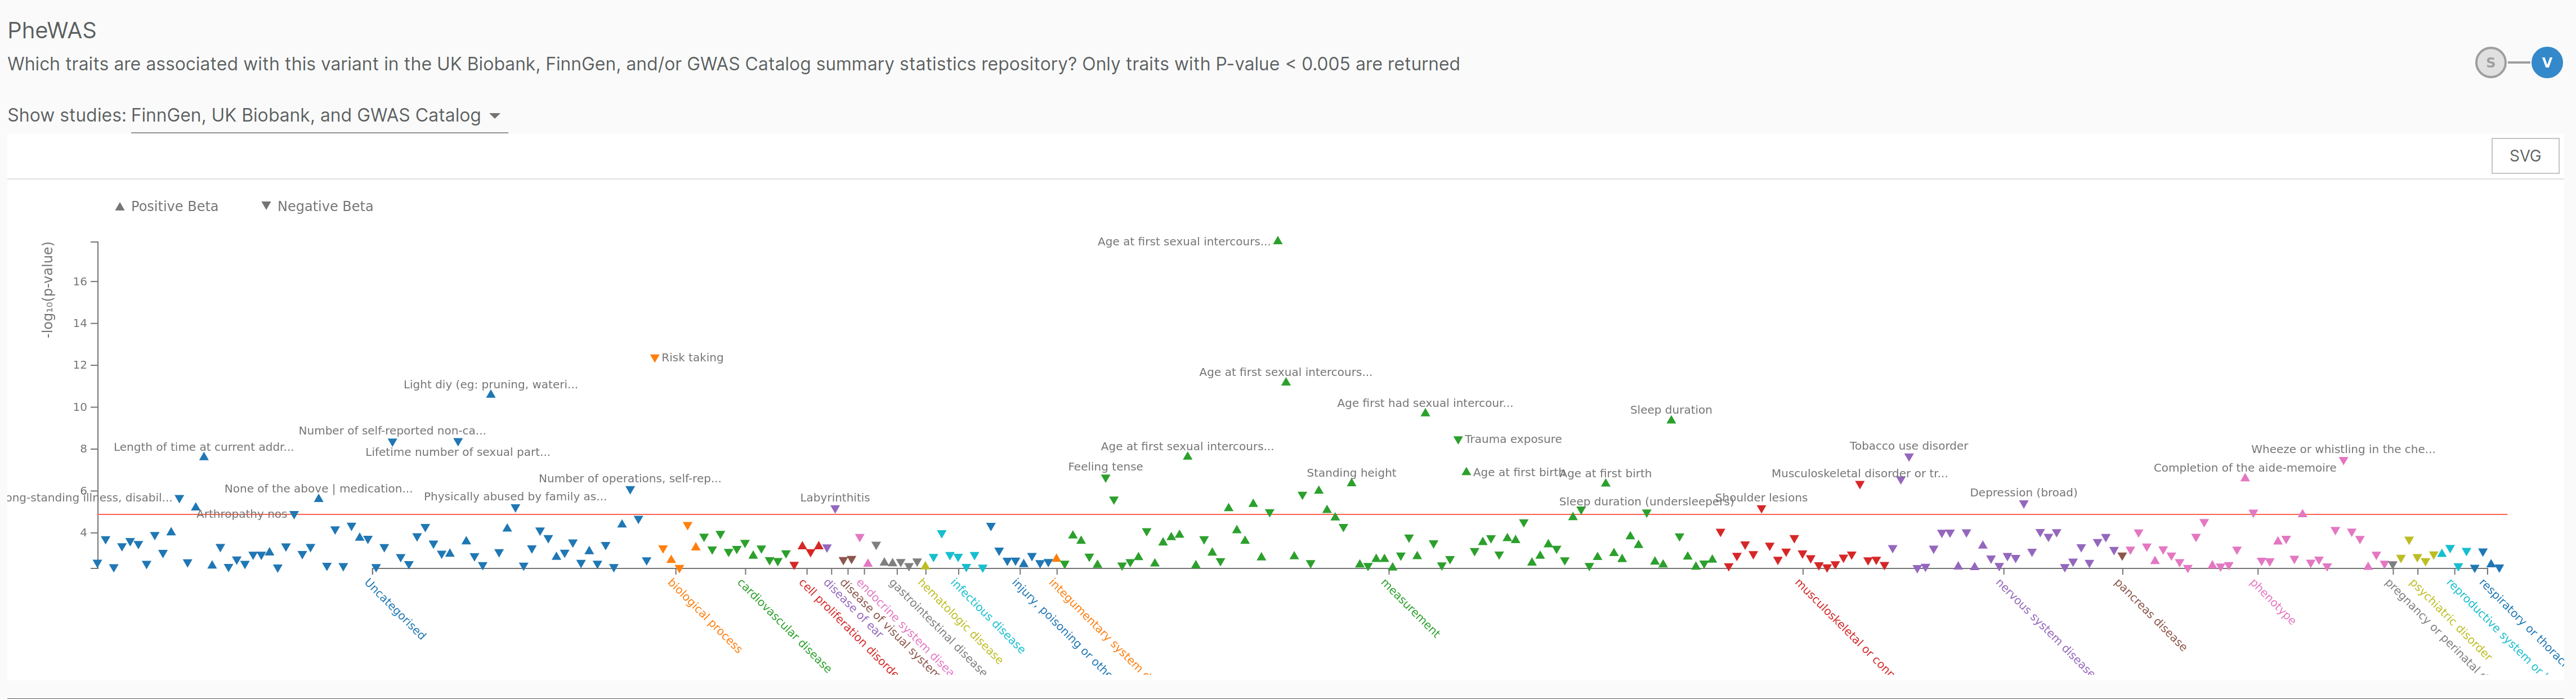This screenshot has height=699, width=2576.
Task: Select the orange Risk taking triangle marker
Action: click(x=654, y=358)
